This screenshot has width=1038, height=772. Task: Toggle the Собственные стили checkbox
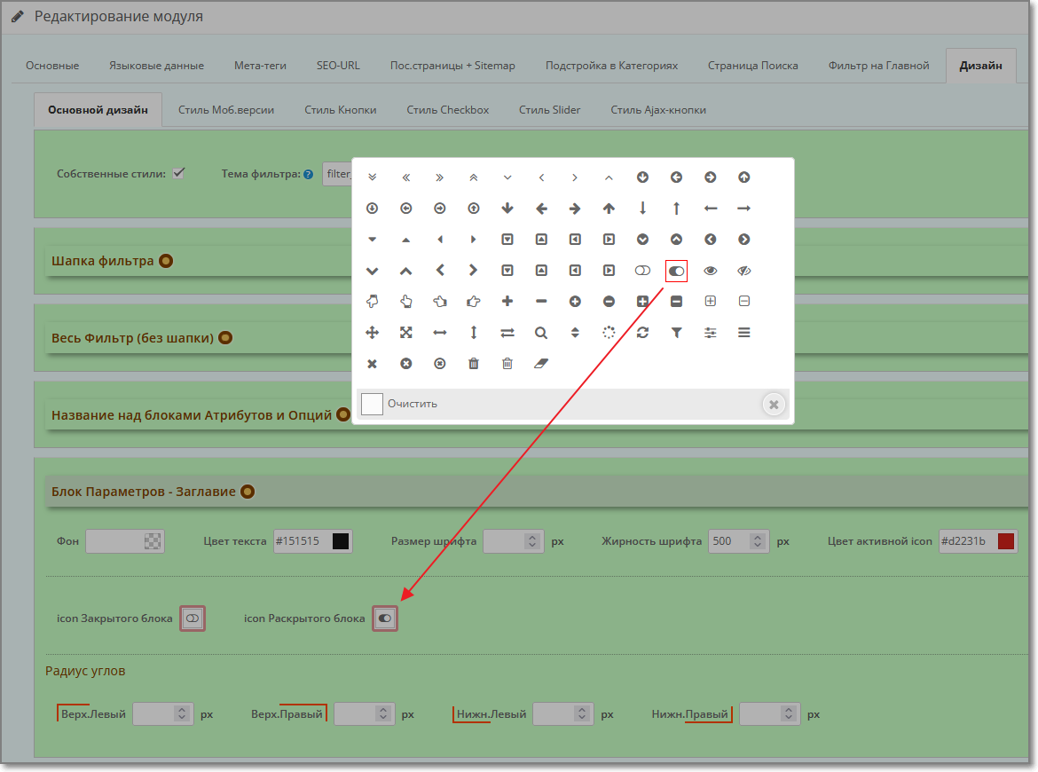point(178,173)
